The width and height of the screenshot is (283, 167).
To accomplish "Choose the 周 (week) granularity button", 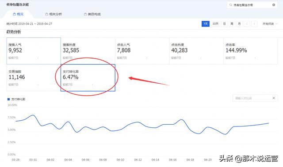I will [x=232, y=24].
